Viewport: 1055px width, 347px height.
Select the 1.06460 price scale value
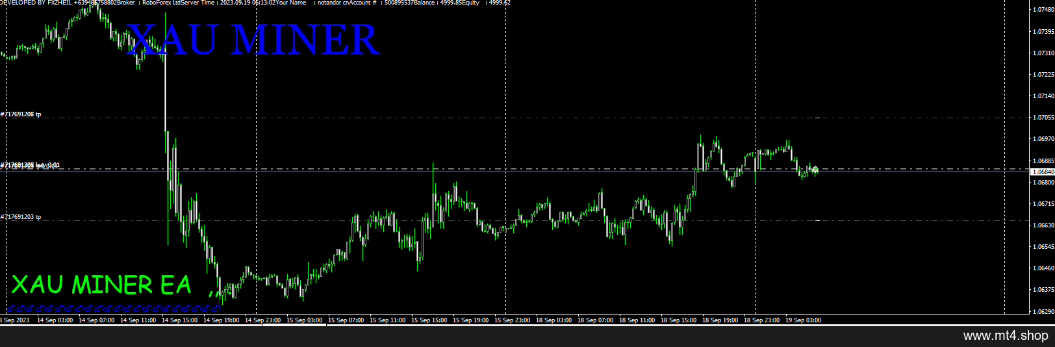1043,268
